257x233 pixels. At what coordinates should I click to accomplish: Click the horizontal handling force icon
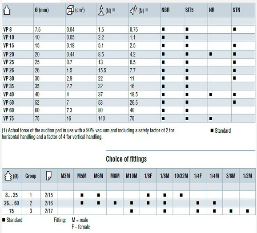(101, 10)
